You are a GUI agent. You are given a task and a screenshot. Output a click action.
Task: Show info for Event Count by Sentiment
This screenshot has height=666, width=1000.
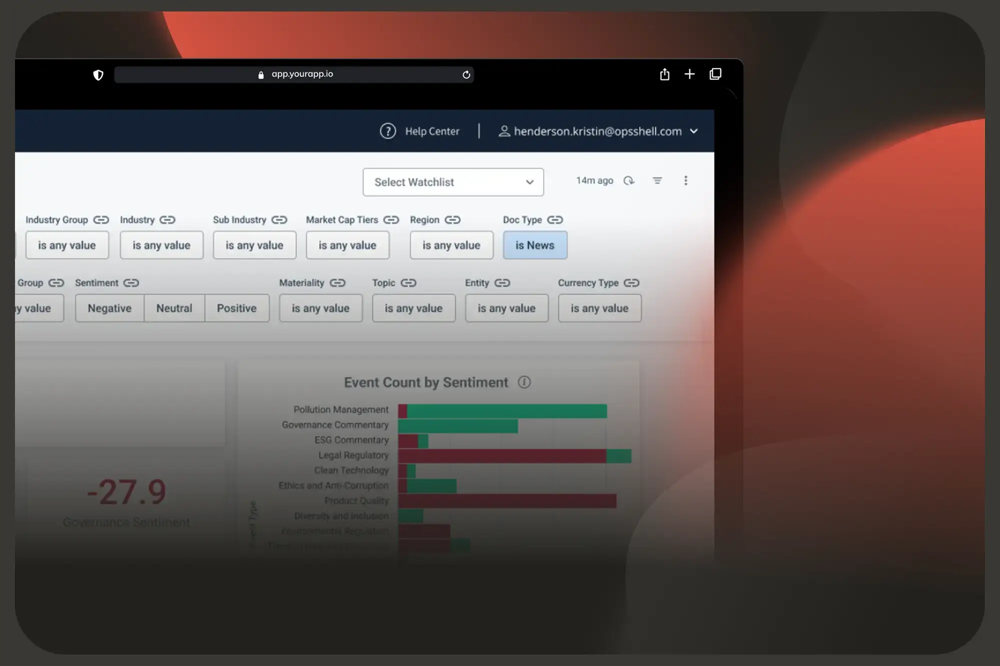tap(524, 382)
